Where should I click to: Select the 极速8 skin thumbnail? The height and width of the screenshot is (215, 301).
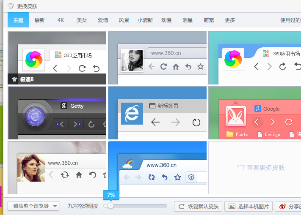[57, 58]
